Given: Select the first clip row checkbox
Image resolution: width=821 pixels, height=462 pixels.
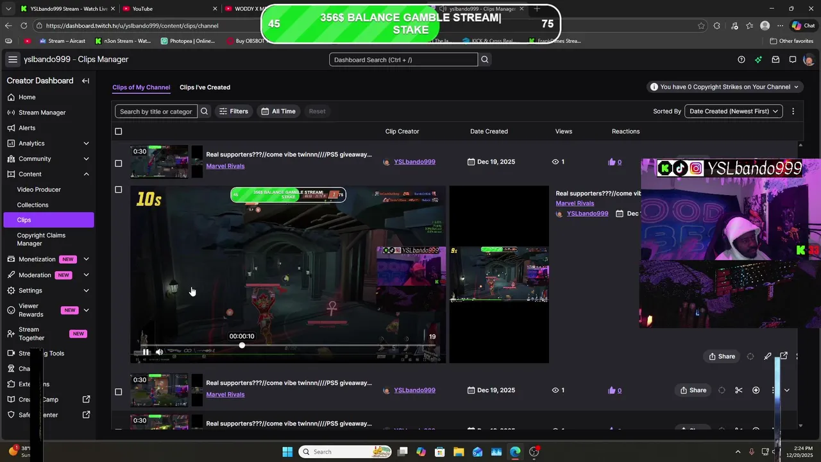Looking at the screenshot, I should pos(118,163).
